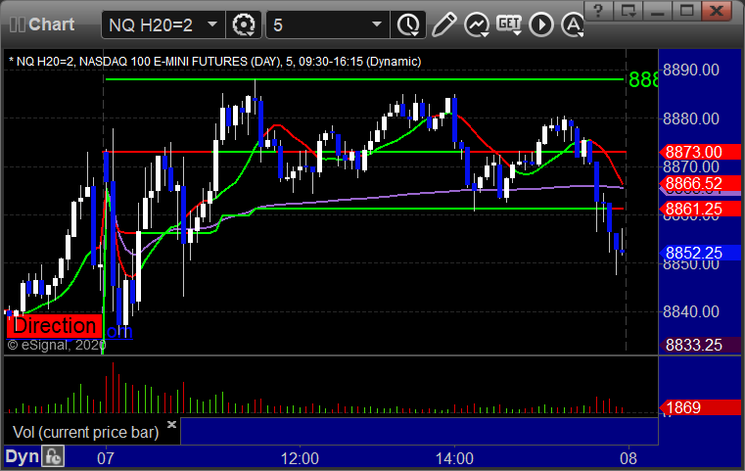Viewport: 745px width, 471px height.
Task: Open the studies line-chart icon menu
Action: pos(477,24)
